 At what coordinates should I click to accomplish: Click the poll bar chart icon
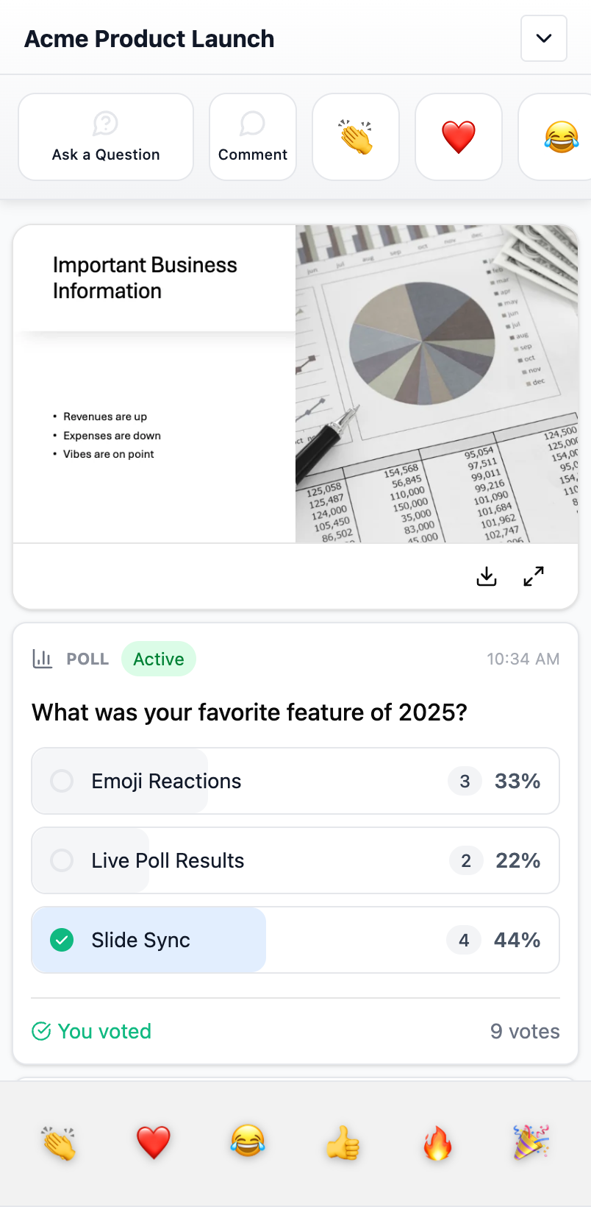point(43,659)
